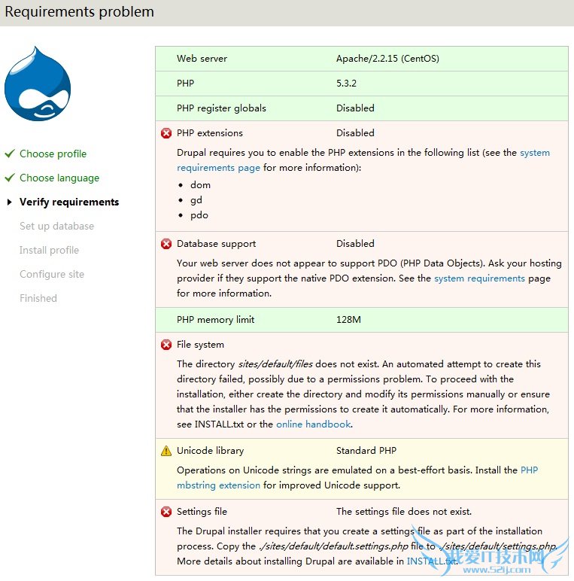Click the dom list item
The image size is (574, 581).
200,185
